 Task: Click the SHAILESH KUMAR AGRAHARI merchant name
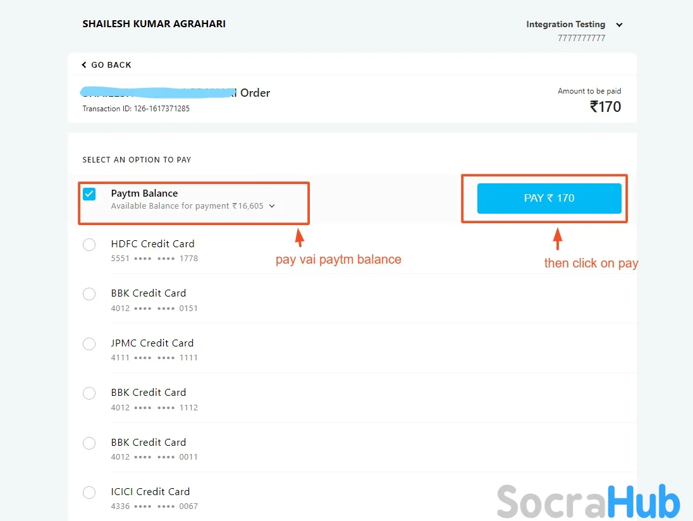[154, 24]
